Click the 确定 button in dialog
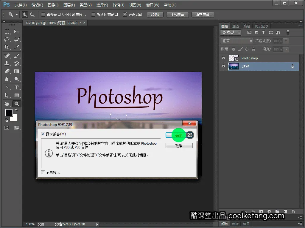Image resolution: width=305 pixels, height=228 pixels. pos(179,135)
